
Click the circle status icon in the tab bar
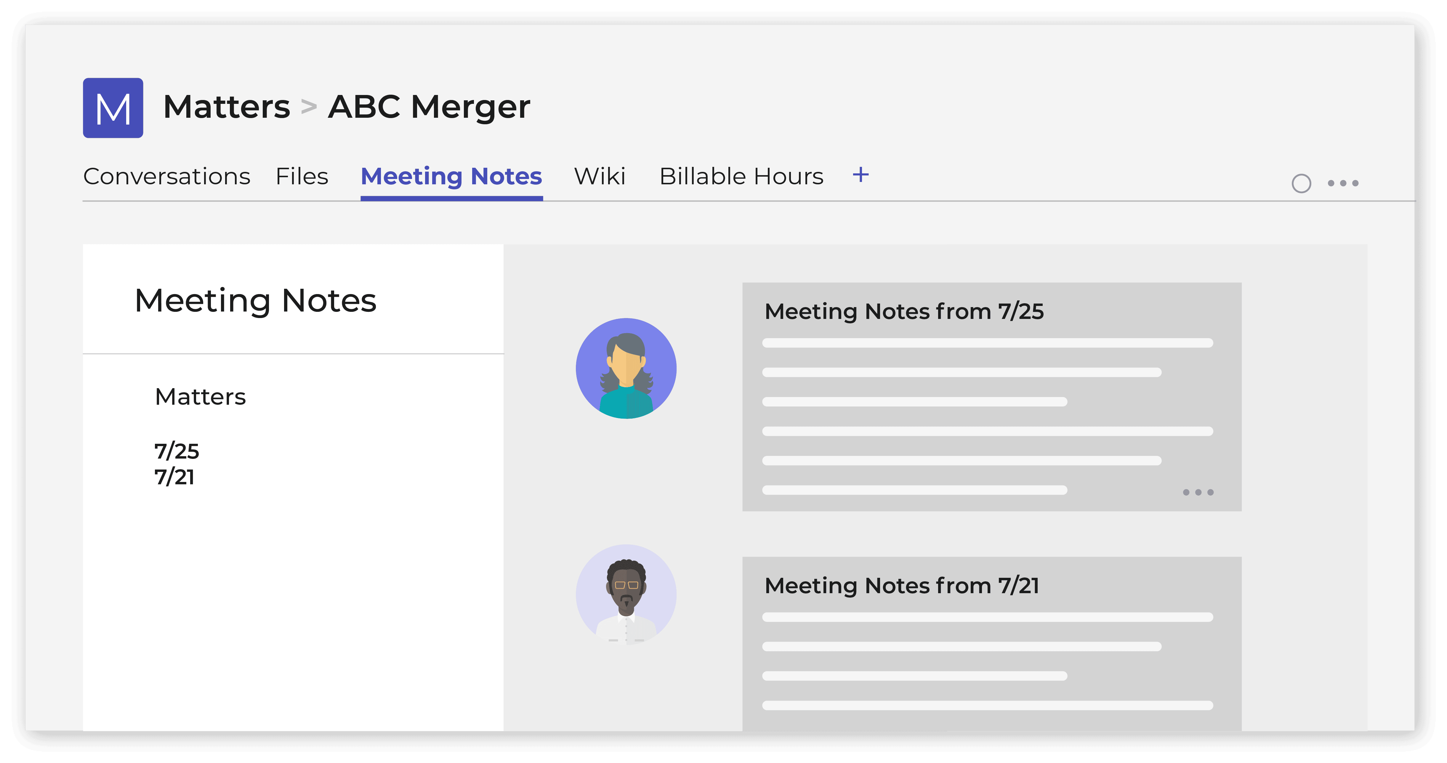pos(1301,183)
